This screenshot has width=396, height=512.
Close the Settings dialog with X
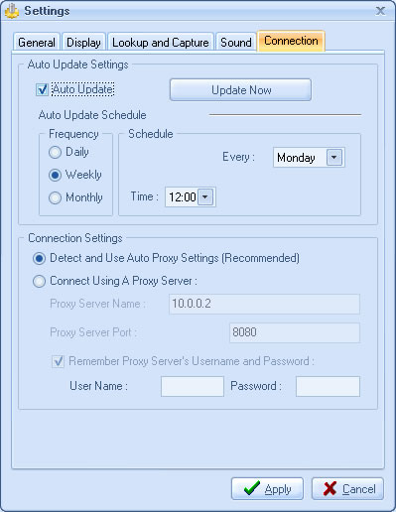coord(380,11)
